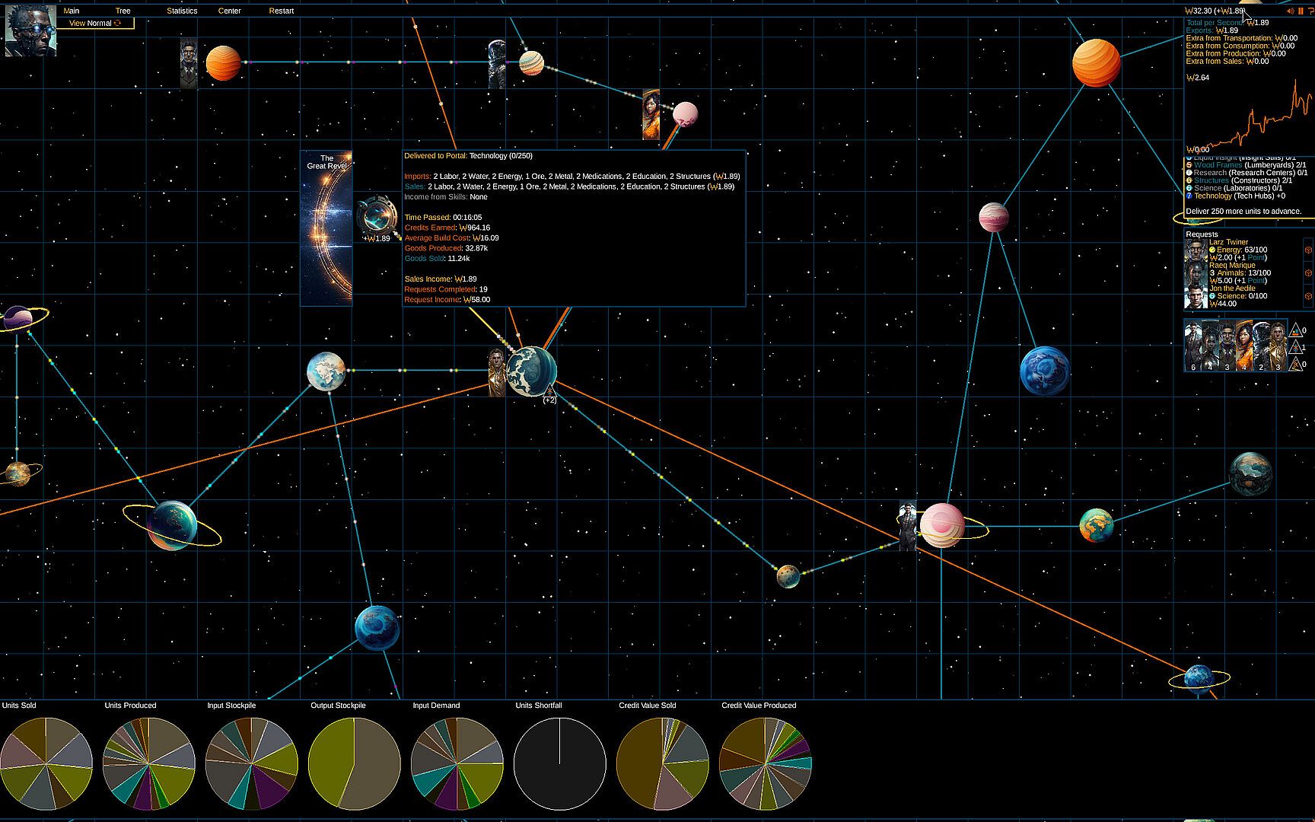
Task: Click the suited man portrait beside pink ringed planet
Action: 908,525
